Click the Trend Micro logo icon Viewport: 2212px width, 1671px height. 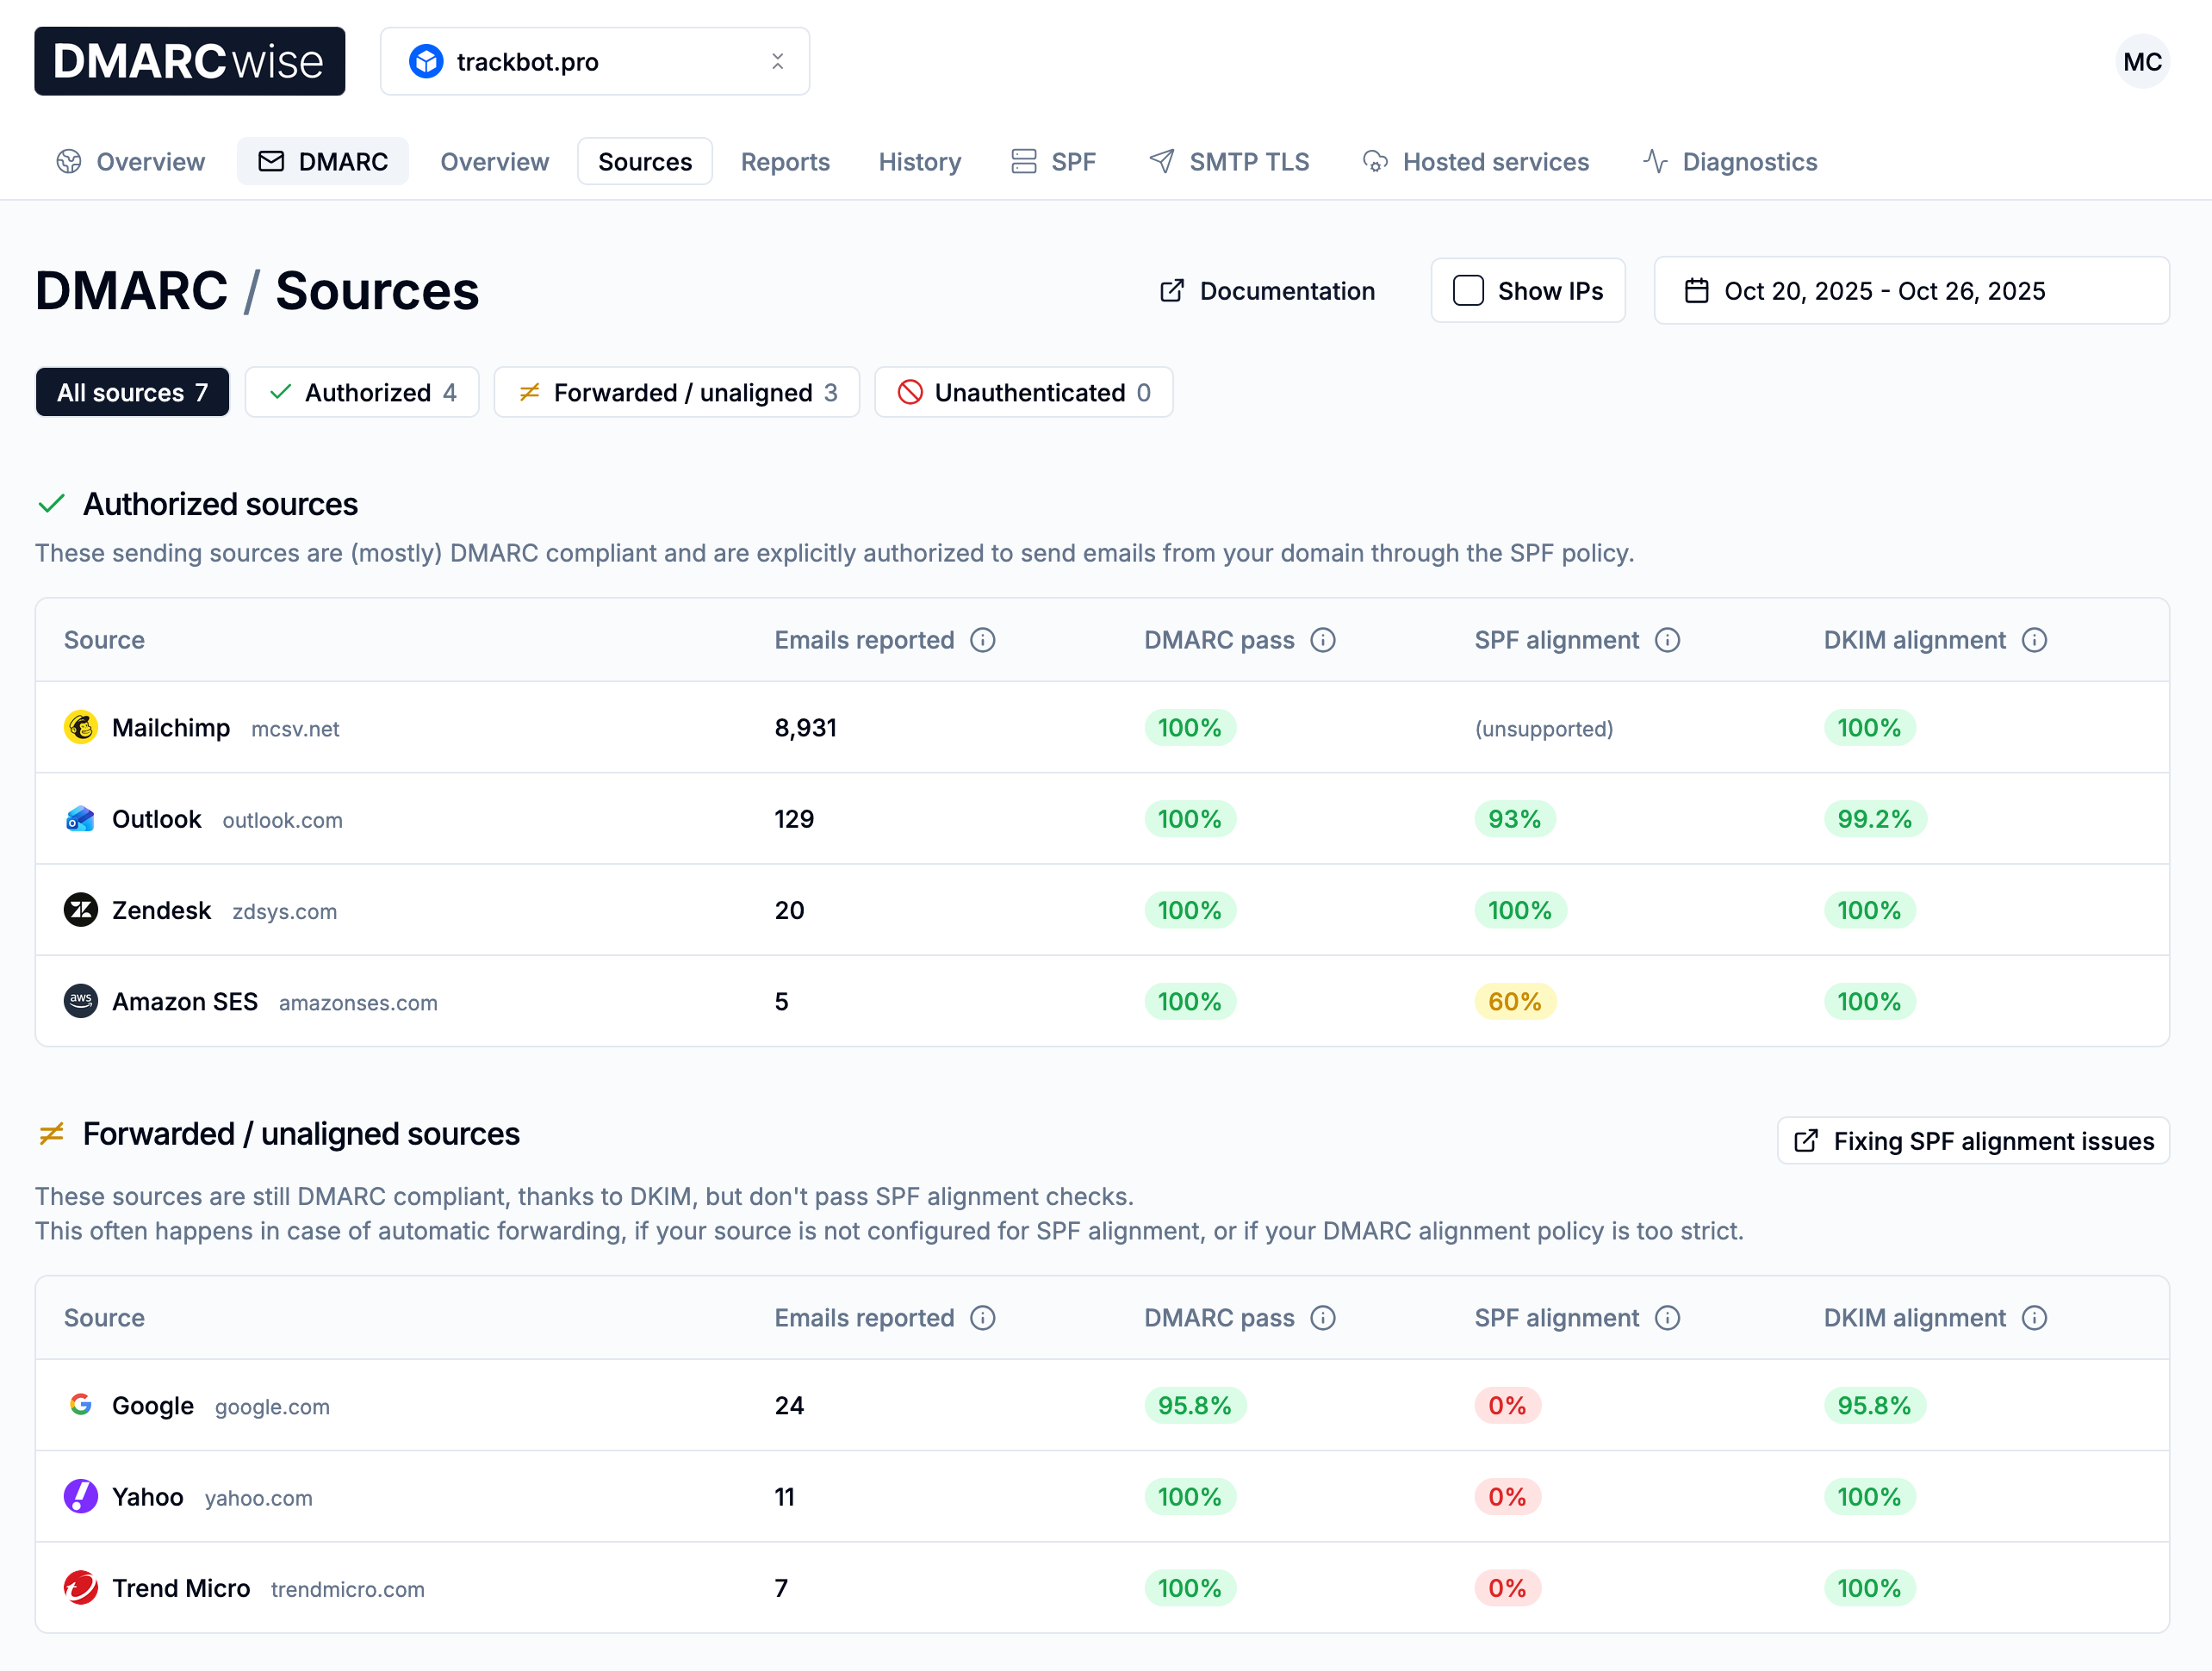(80, 1588)
